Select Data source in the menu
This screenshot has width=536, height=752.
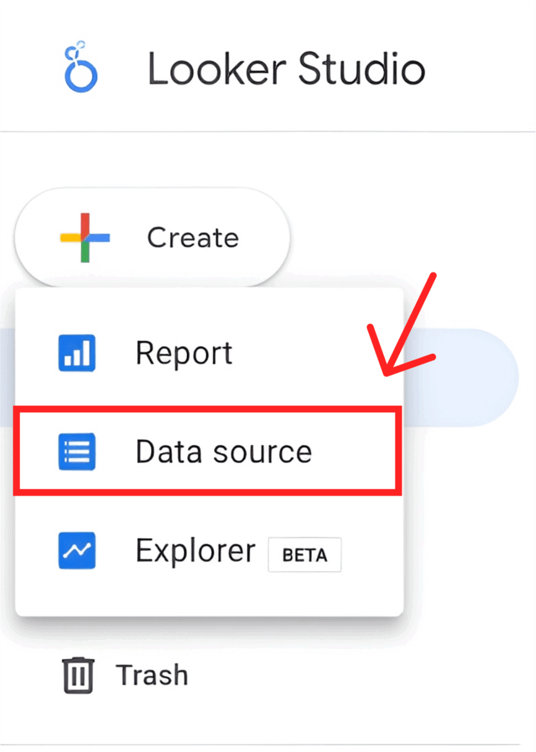224,452
